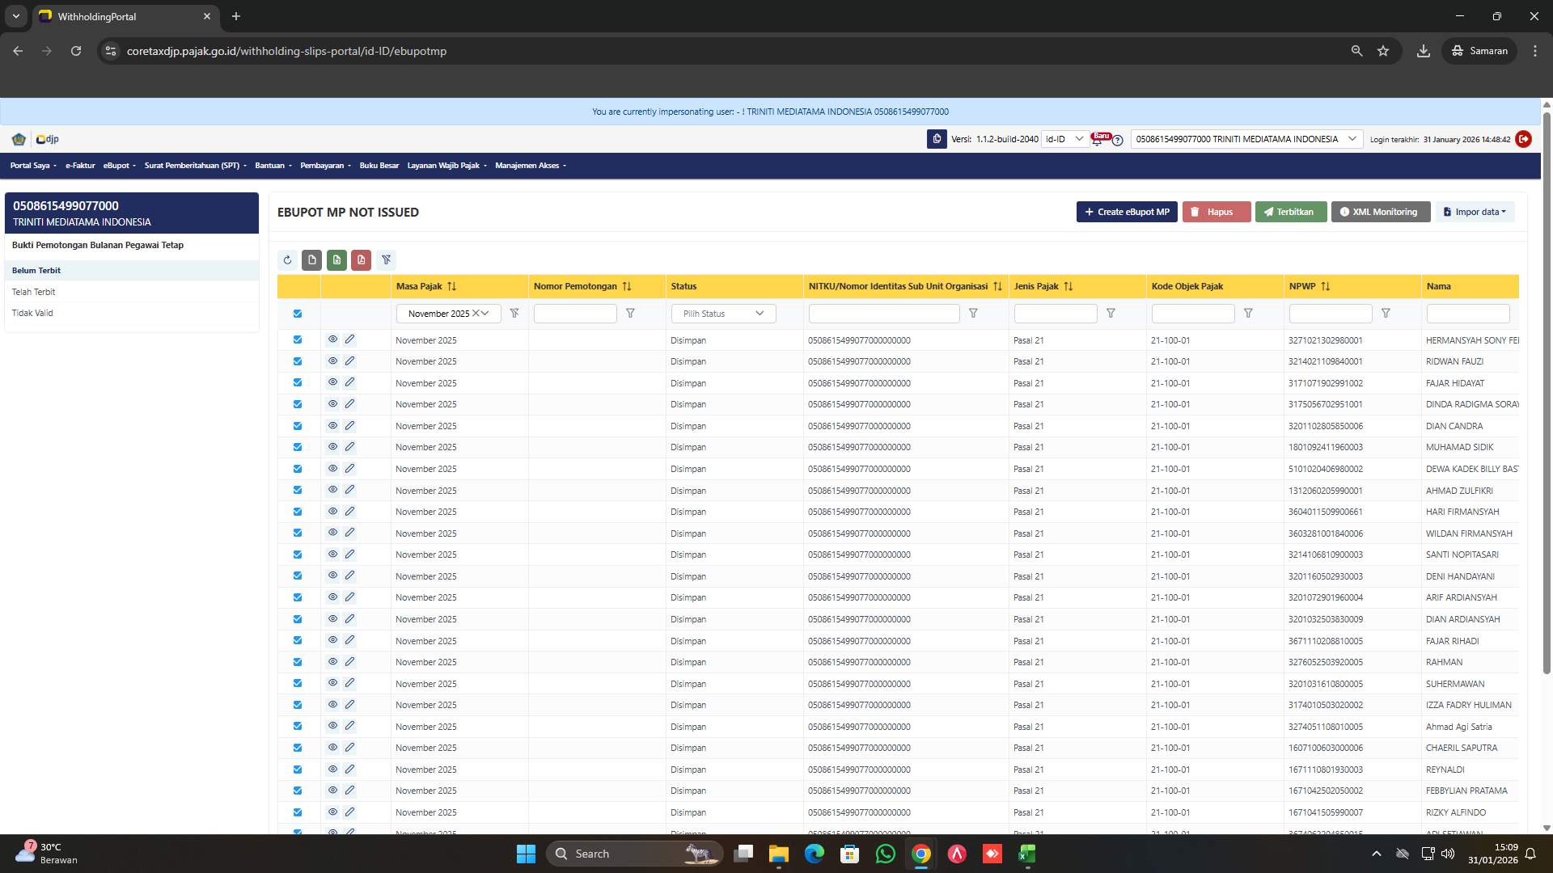Export the table using the gray file icon

311,259
